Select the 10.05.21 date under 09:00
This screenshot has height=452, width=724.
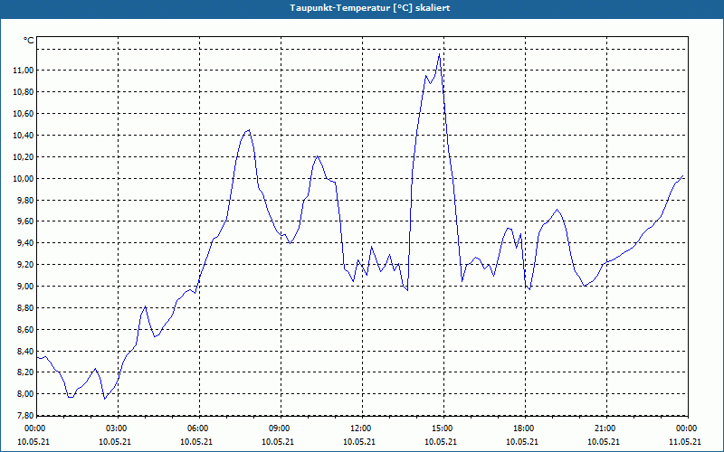pos(278,442)
